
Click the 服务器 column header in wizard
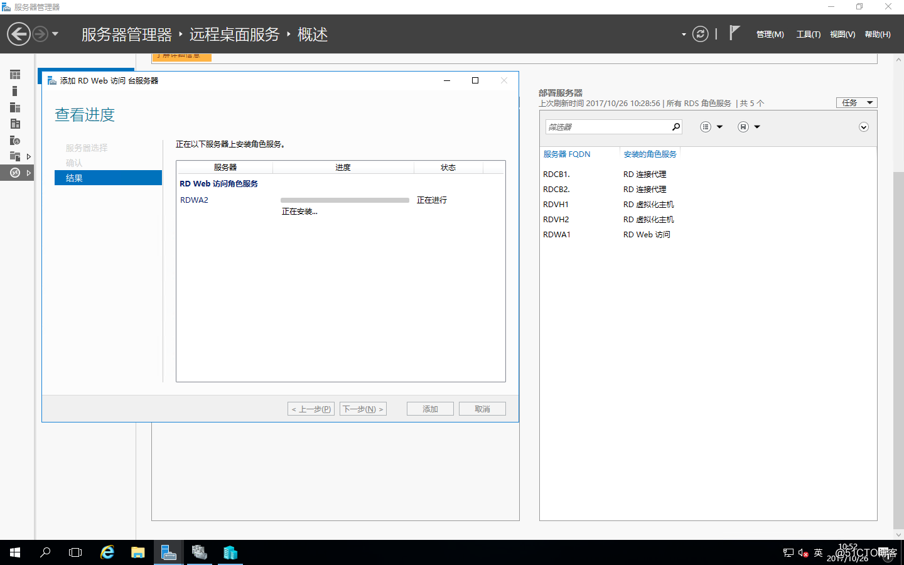[x=225, y=167]
